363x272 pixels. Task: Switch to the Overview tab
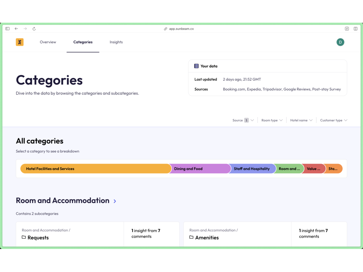[x=48, y=42]
